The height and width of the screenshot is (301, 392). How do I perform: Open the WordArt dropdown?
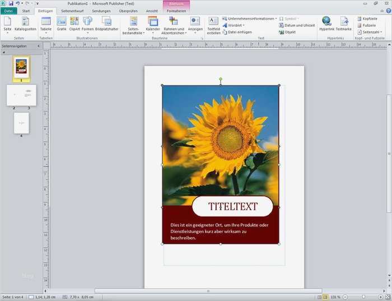236,25
